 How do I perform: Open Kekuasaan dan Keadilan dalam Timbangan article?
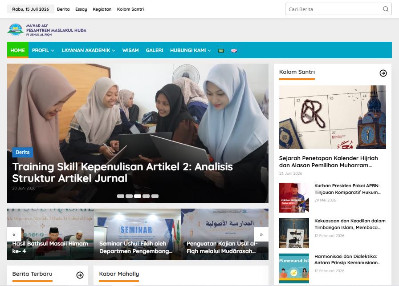350,224
